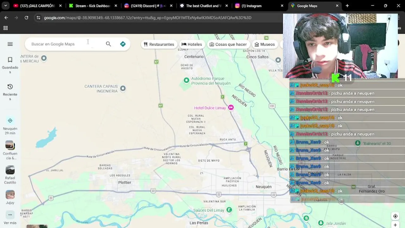Click the Valentina Sur label

[215, 201]
